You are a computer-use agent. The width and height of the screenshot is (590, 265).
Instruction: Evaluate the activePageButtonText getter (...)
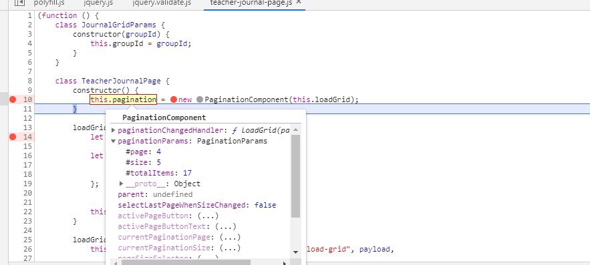click(x=225, y=227)
